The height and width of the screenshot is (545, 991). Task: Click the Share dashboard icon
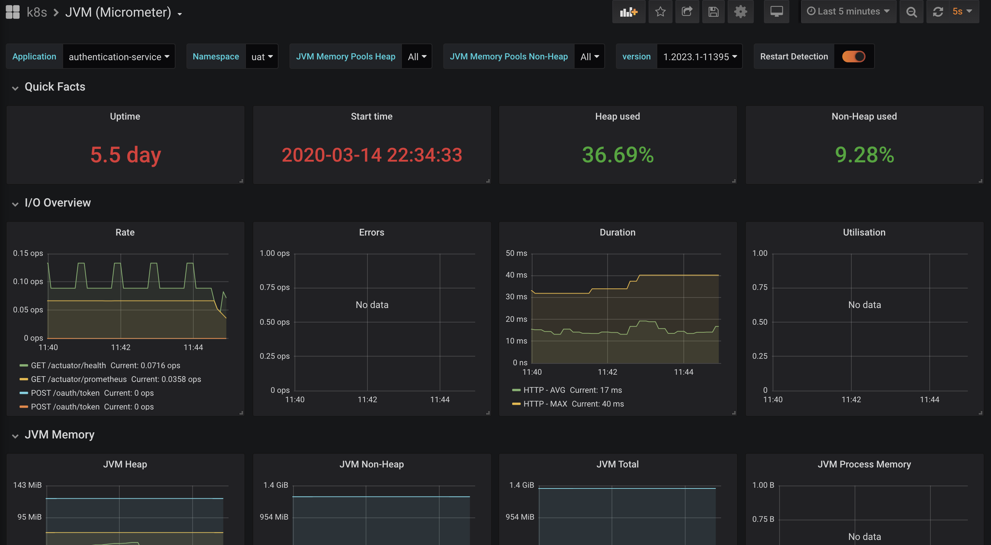tap(687, 12)
